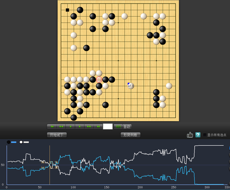
Task: Click the blue black-player legend line
Action: tap(14, 142)
